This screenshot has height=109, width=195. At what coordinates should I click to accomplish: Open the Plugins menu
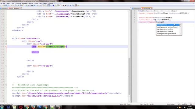45,3
